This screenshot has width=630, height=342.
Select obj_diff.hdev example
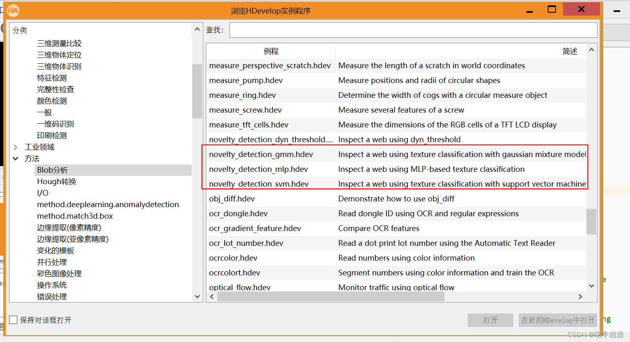232,199
